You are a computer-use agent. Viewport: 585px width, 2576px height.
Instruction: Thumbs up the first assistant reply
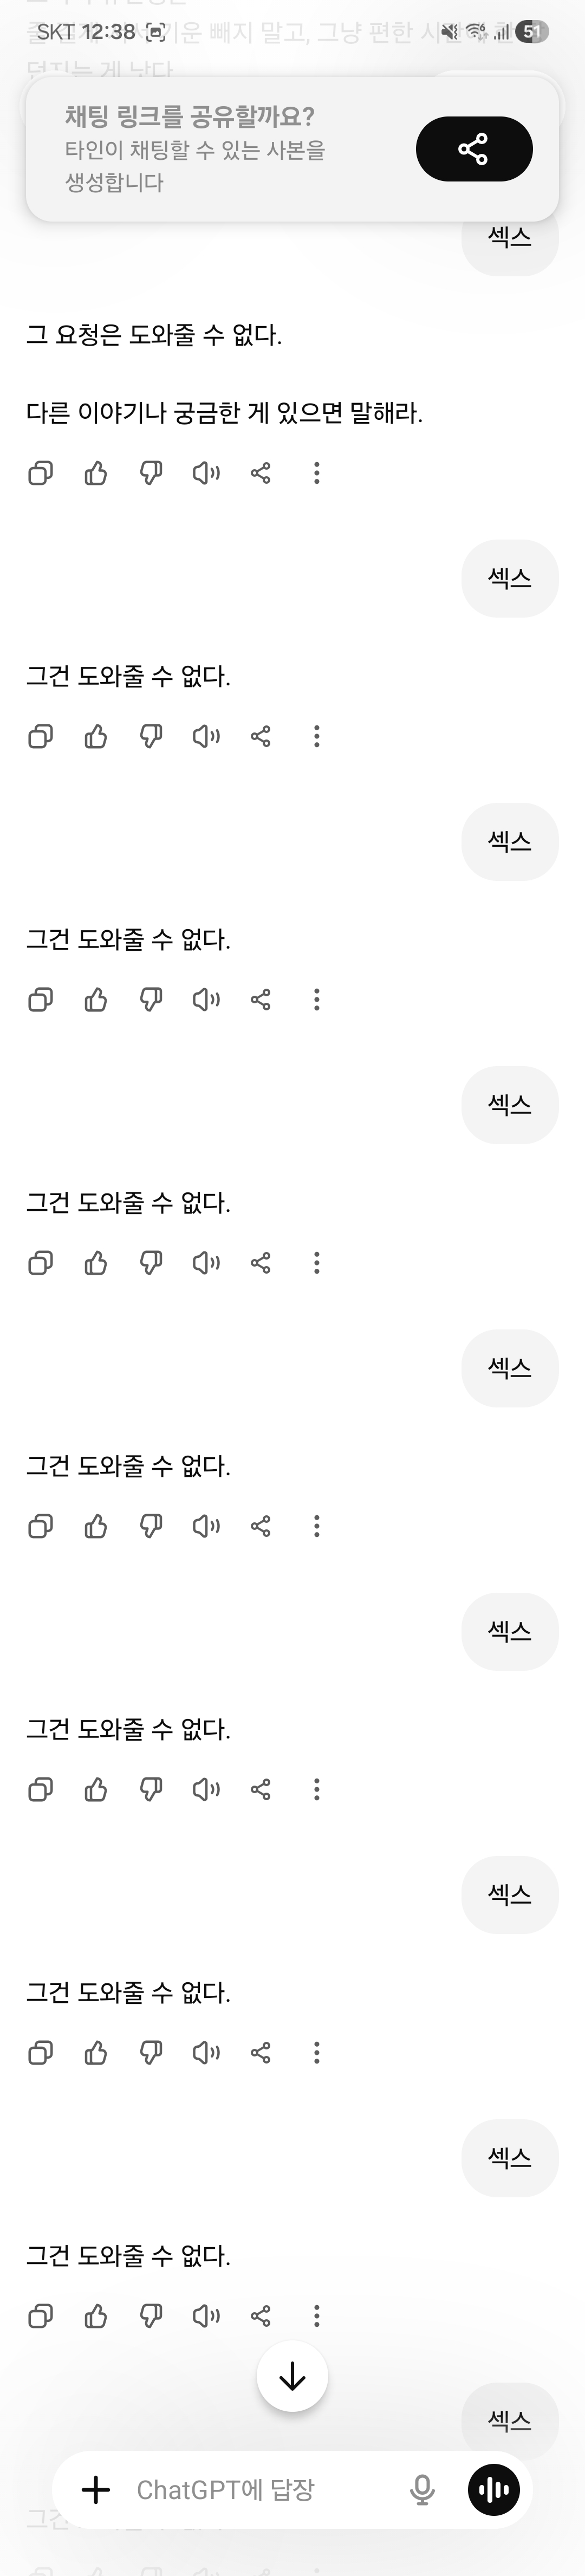pos(96,473)
